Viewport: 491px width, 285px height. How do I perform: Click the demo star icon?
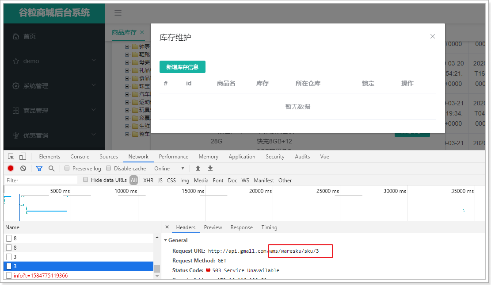(x=15, y=61)
